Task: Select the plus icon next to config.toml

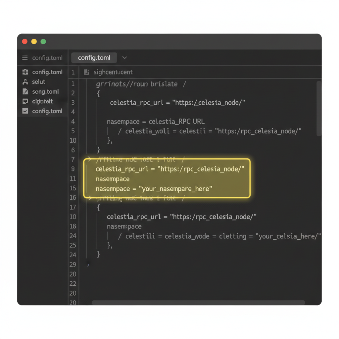Action: coord(25,72)
